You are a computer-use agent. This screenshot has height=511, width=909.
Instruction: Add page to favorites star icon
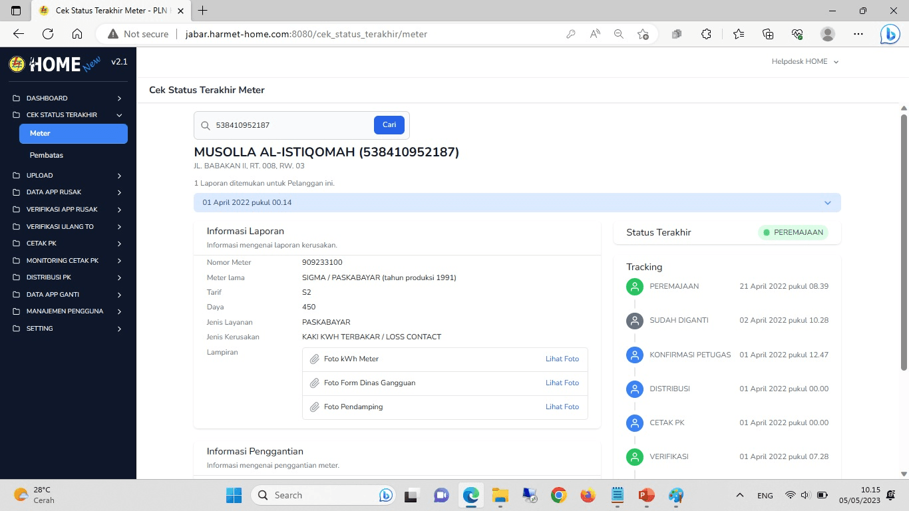pyautogui.click(x=643, y=34)
